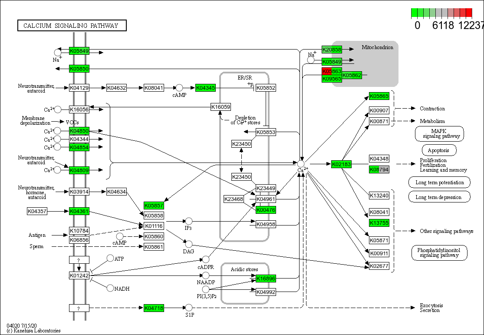Screen dimensions: 484x335
Task: Select the K04345 gene box
Action: [205, 88]
